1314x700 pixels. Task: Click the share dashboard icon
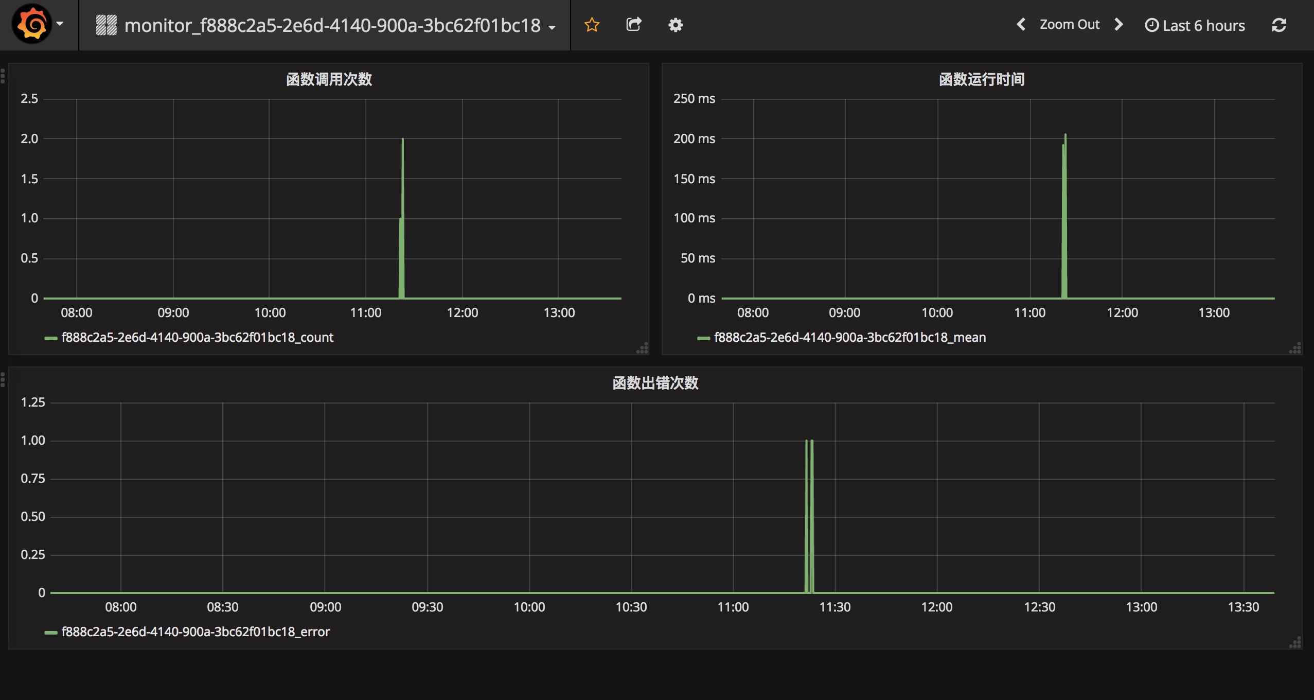point(633,25)
